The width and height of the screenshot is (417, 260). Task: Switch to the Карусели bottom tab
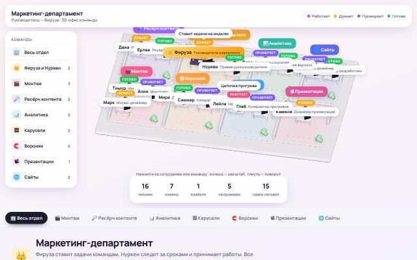coord(206,218)
